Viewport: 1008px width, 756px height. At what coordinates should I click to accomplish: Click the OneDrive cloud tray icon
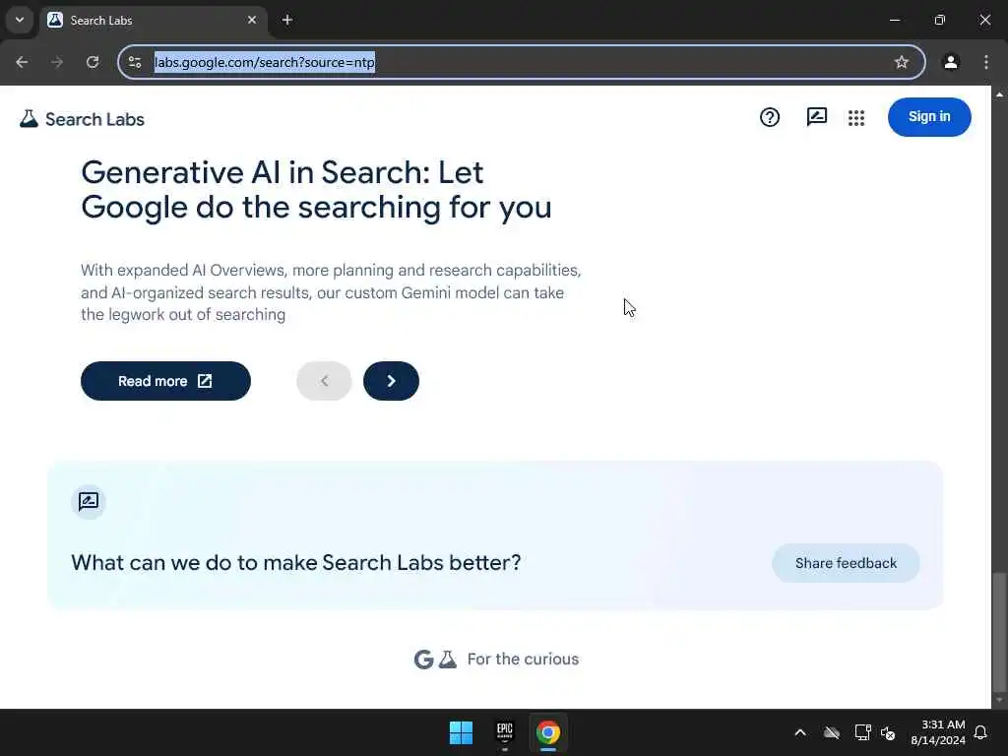tap(832, 732)
